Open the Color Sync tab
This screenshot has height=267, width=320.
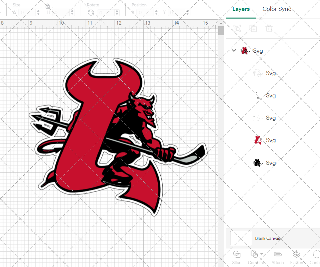[x=277, y=9]
